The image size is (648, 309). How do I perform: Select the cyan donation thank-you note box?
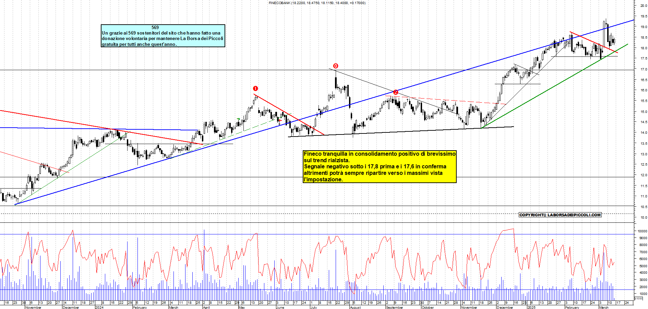point(163,36)
